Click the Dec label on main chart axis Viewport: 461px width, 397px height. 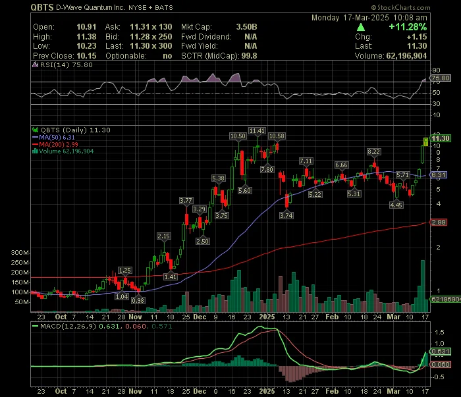click(x=200, y=317)
